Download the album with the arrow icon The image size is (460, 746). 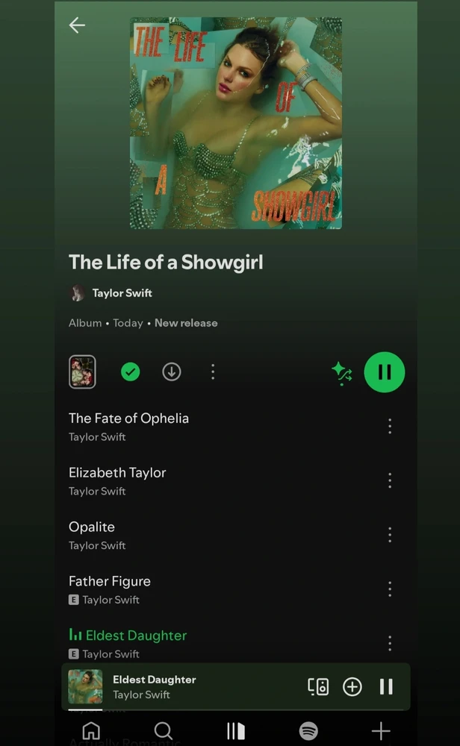tap(172, 372)
